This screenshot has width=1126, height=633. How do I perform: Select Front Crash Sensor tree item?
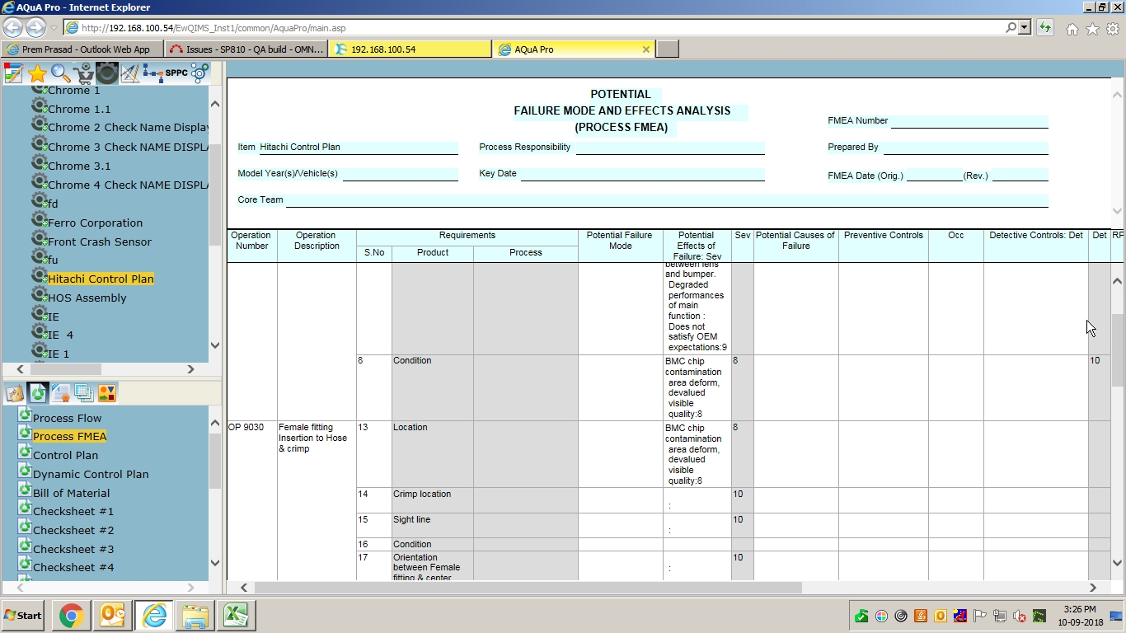[100, 241]
